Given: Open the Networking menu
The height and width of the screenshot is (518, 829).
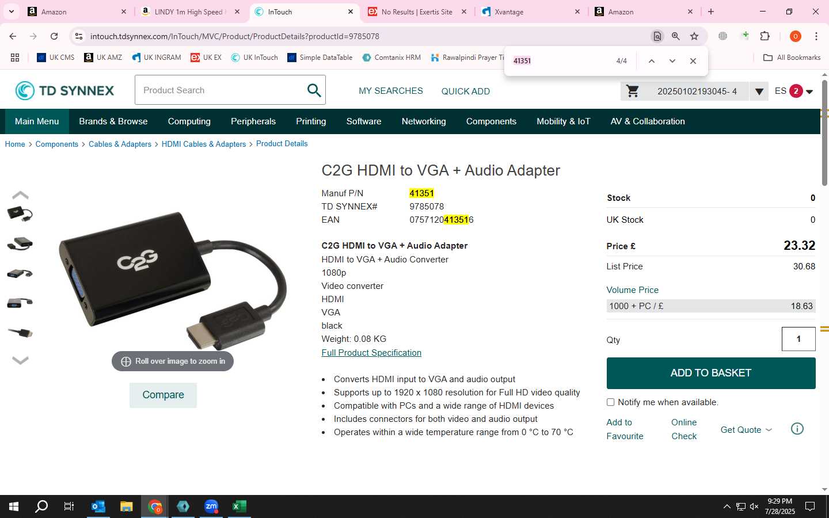Looking at the screenshot, I should pyautogui.click(x=424, y=121).
